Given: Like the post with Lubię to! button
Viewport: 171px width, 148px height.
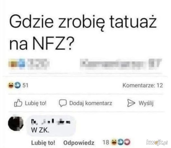Looking at the screenshot, I should tap(30, 103).
